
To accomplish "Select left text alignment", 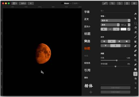I will coord(104,41).
